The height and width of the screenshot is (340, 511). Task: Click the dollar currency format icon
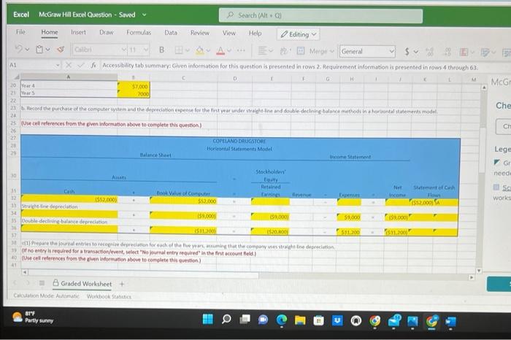pos(407,52)
